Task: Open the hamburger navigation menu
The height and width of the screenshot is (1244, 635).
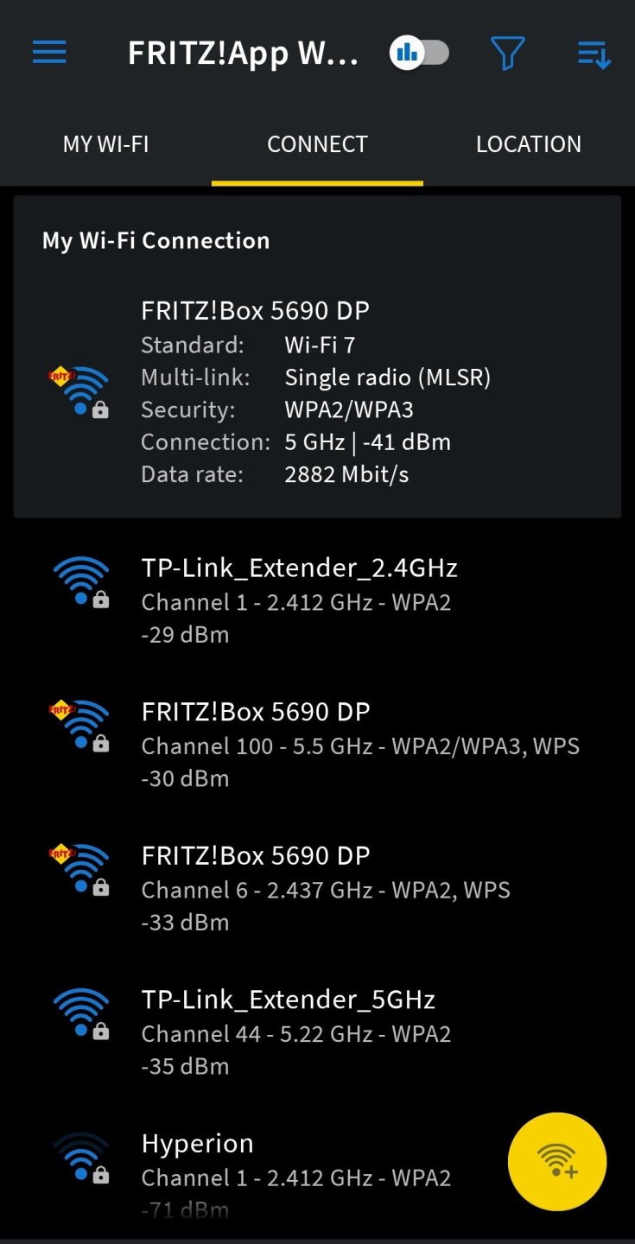Action: 49,53
